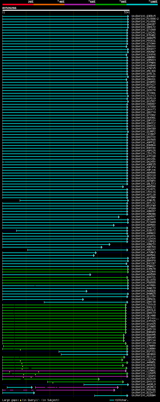Select the UniRef100_Q8L5T3 label
Image resolution: width=160 pixels, height=402 pixels.
143,184
